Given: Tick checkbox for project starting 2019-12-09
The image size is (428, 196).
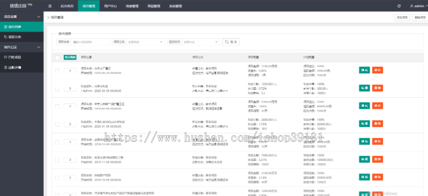Looking at the screenshot, I should [x=57, y=142].
